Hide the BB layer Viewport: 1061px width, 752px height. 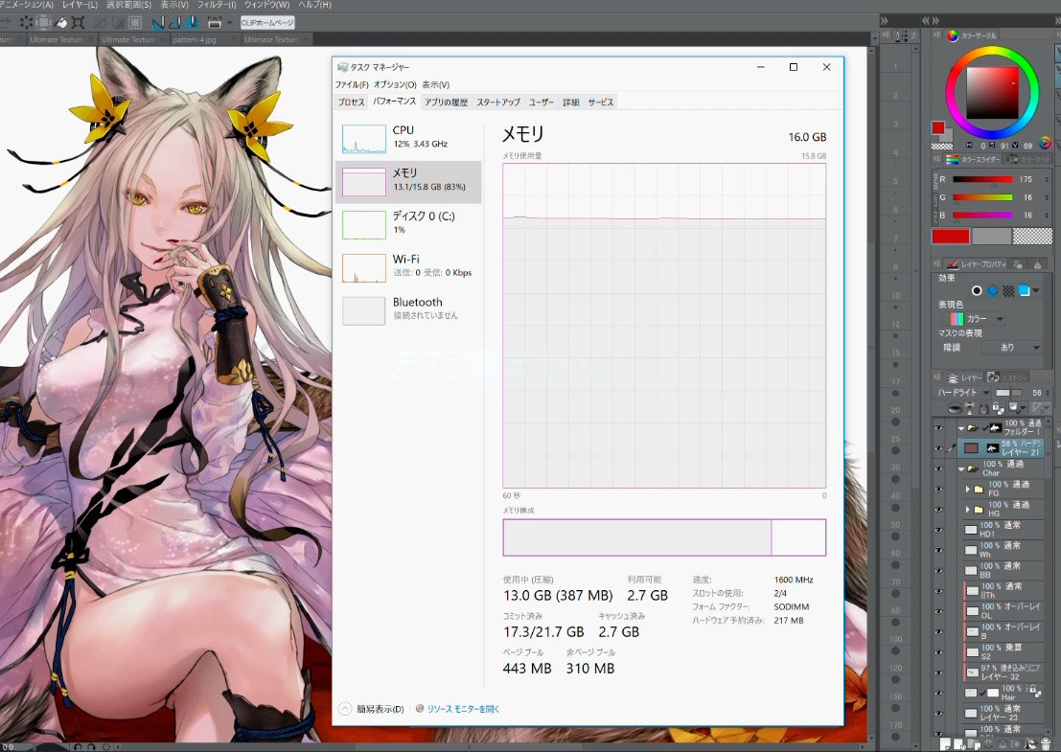(938, 570)
